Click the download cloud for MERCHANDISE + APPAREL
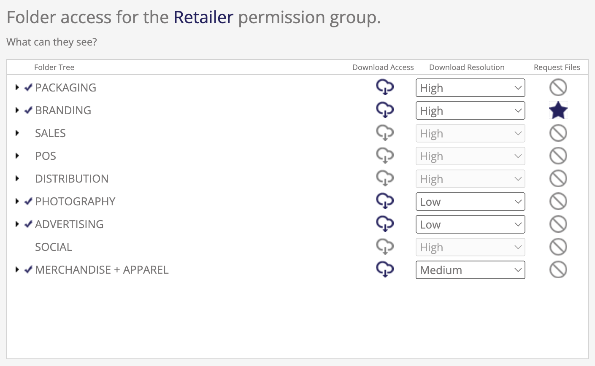Screen dimensions: 595x366 384,270
